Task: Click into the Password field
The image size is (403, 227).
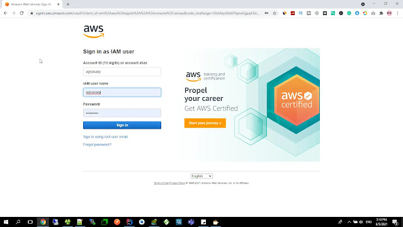Action: tap(122, 113)
